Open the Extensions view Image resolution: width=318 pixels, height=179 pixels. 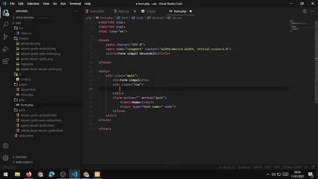pos(5,61)
